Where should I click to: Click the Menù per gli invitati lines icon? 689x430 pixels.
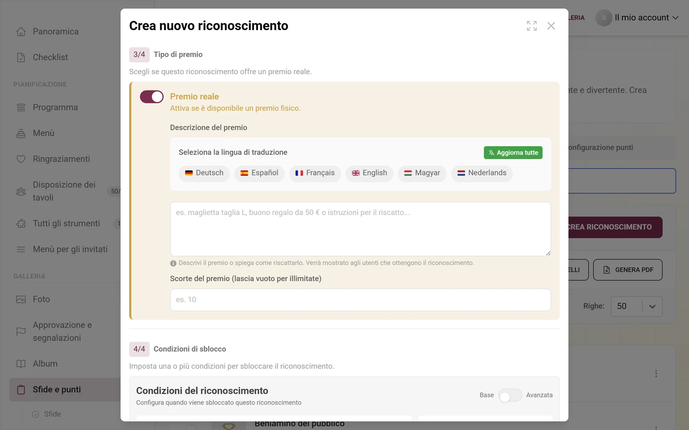tap(21, 249)
